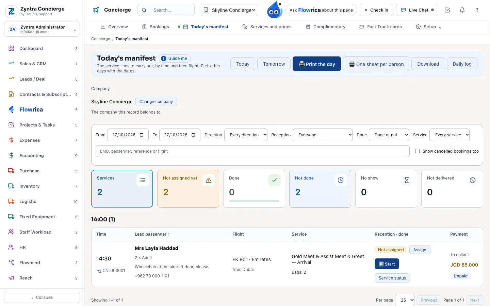
Task: Open the Skyline Concierge company selector
Action: coord(230,10)
